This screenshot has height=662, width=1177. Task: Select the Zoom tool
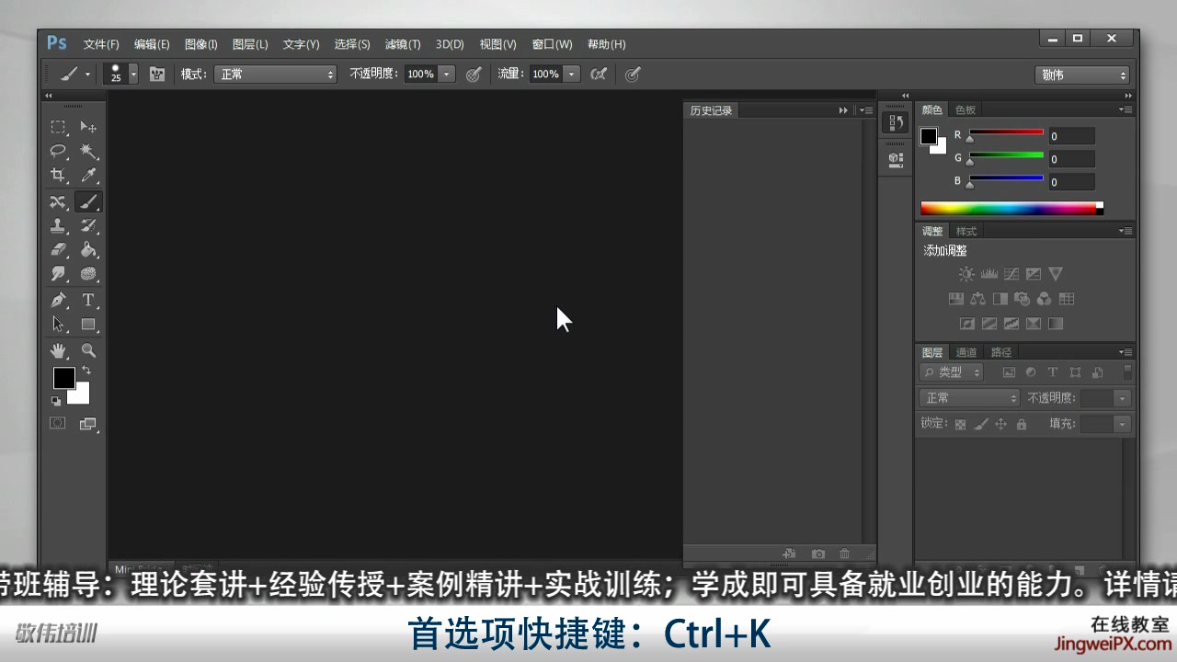tap(88, 350)
